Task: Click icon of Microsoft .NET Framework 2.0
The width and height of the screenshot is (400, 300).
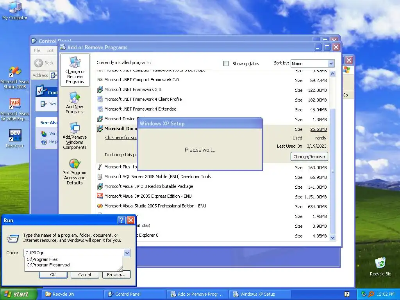Action: (100, 89)
